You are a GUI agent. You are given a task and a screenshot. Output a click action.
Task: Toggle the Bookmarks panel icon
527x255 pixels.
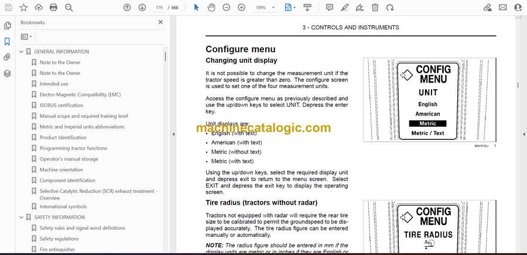tap(8, 42)
